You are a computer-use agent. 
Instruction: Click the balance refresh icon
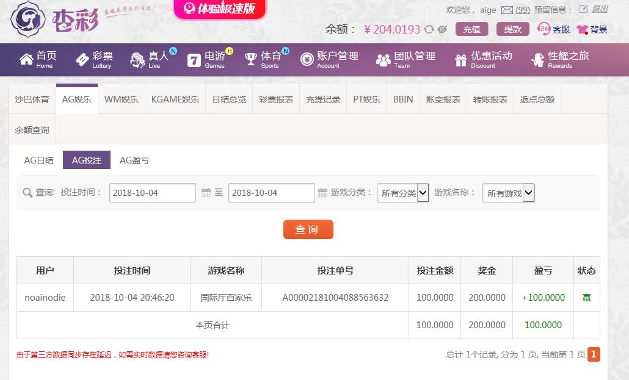click(x=429, y=29)
